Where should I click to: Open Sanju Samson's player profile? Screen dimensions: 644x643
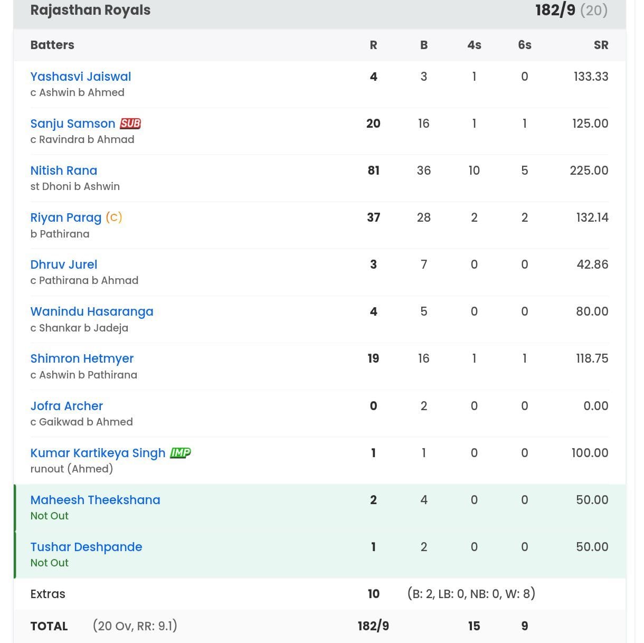click(x=72, y=124)
